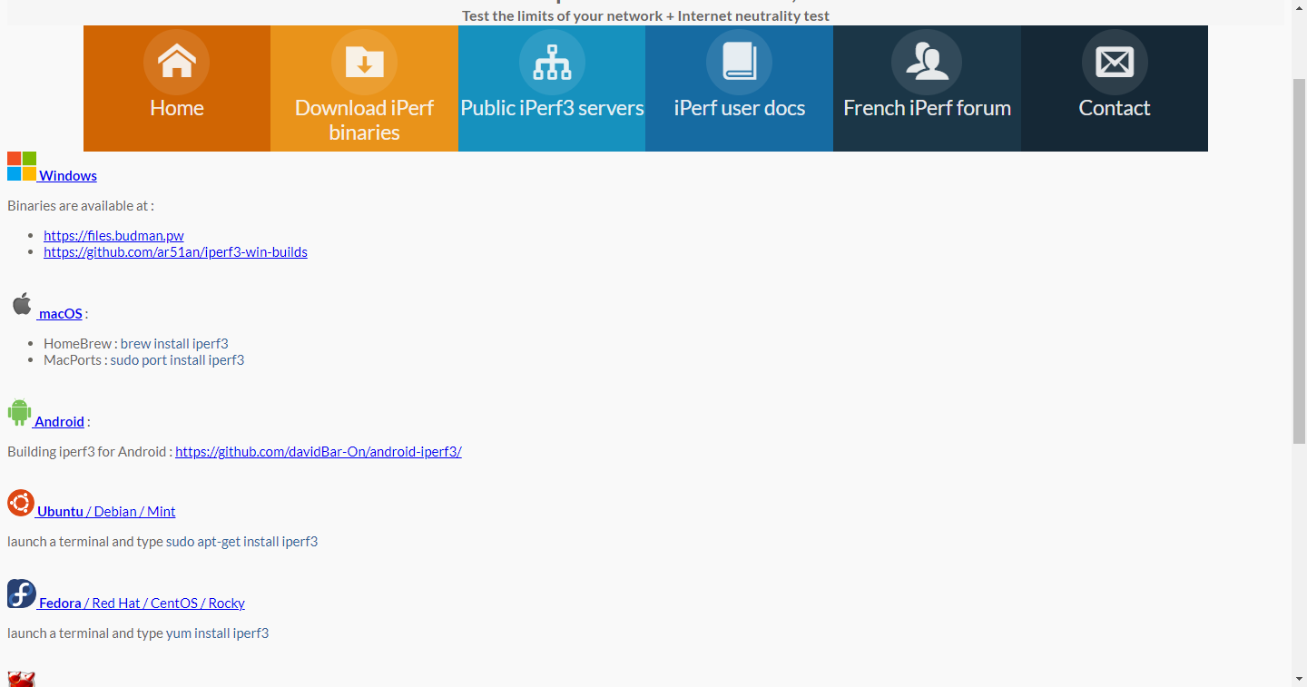The height and width of the screenshot is (687, 1307).
Task: Click the Download folder icon
Action: point(364,62)
